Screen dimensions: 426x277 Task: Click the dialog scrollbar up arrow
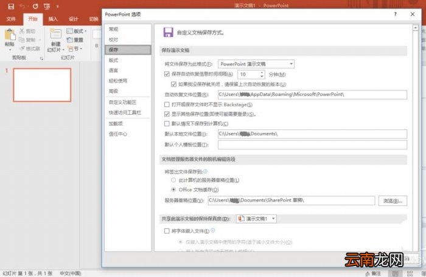[x=415, y=28]
